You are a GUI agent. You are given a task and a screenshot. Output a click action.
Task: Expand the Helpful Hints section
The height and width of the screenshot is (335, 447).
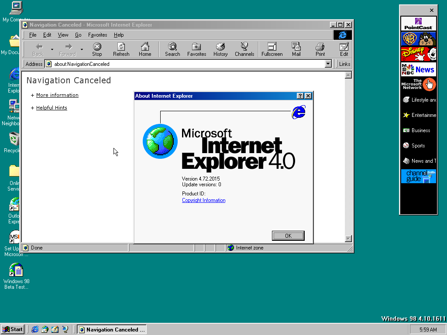[x=52, y=108]
